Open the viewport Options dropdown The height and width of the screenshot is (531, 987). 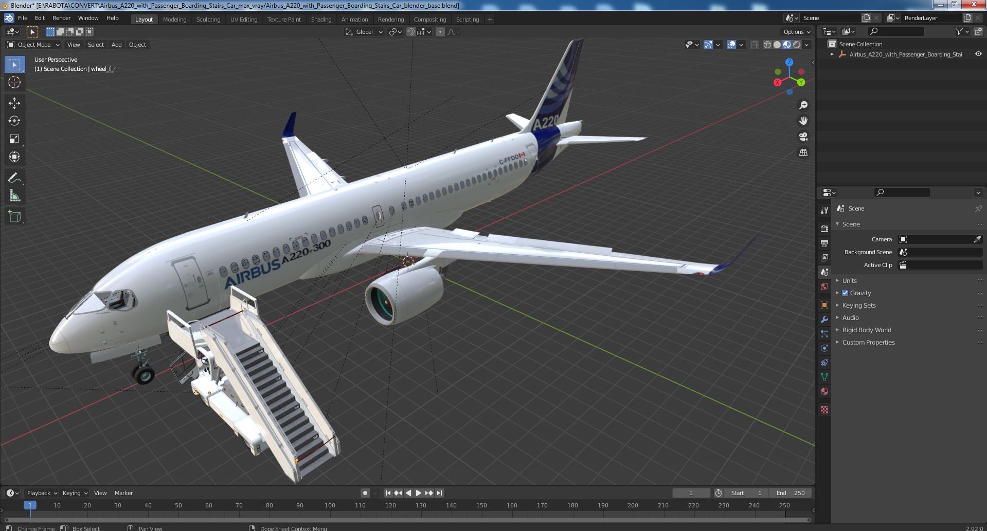796,32
